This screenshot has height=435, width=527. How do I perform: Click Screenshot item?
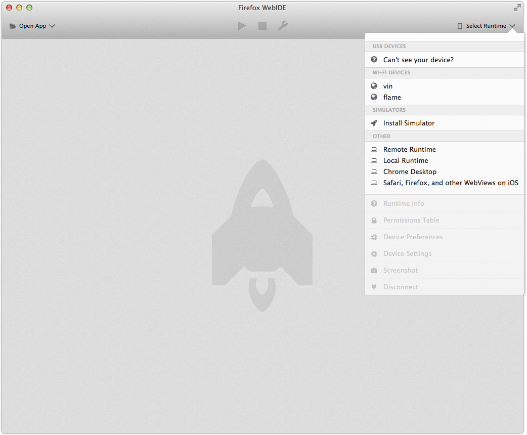pyautogui.click(x=445, y=270)
